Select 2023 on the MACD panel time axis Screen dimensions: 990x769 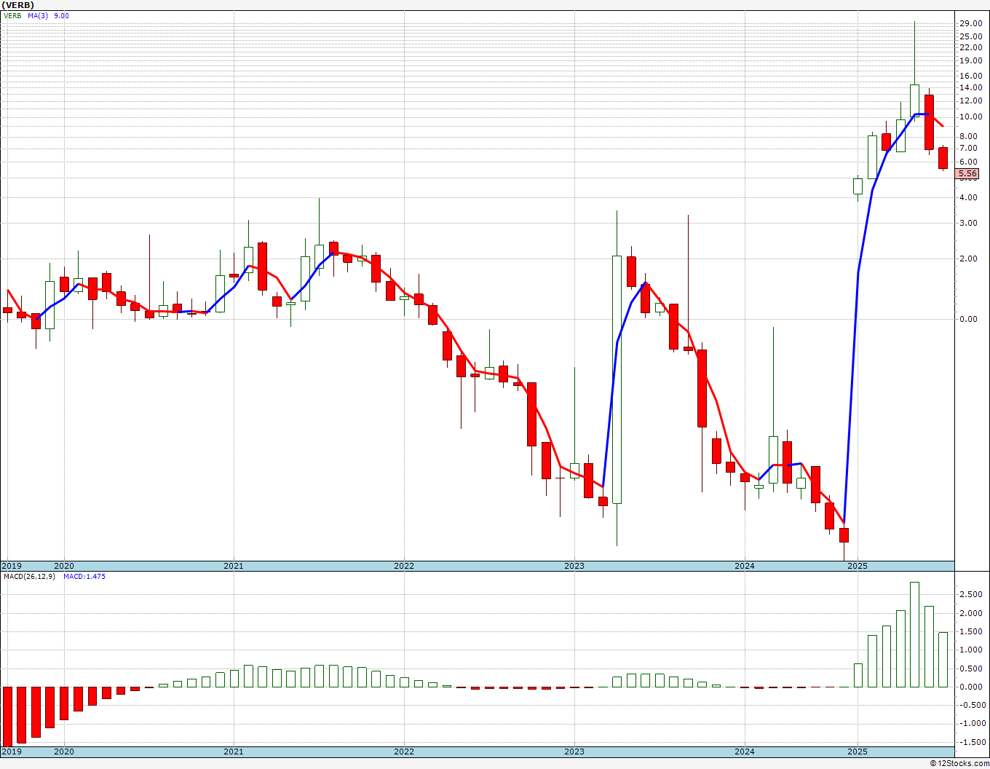[574, 752]
